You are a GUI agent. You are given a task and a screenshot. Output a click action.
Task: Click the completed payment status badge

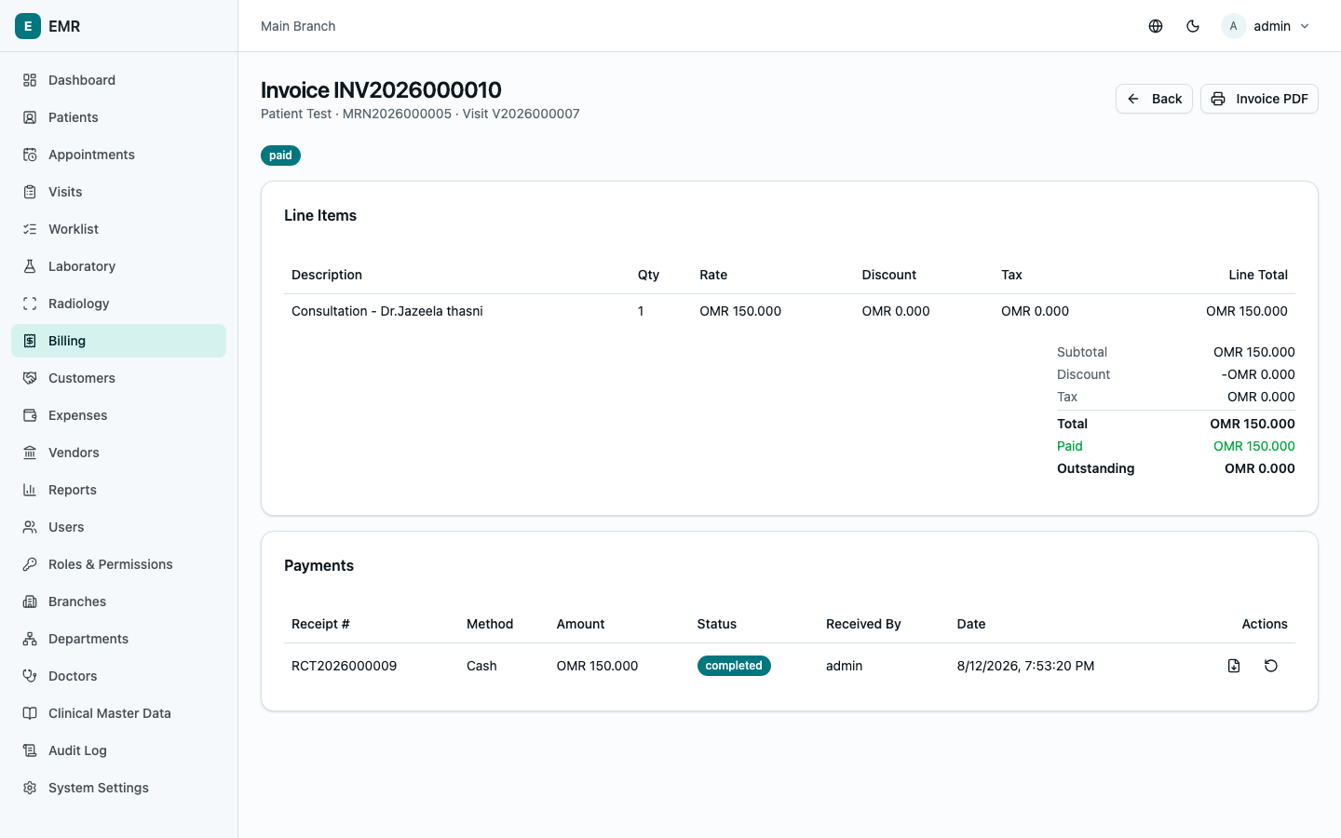(x=734, y=666)
